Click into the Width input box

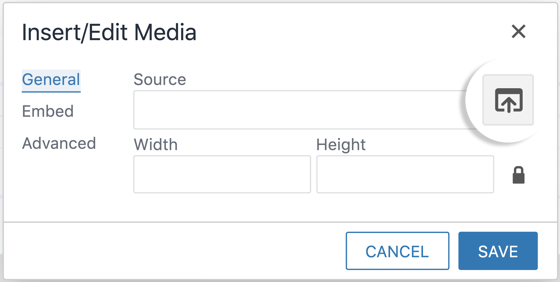[x=222, y=174]
